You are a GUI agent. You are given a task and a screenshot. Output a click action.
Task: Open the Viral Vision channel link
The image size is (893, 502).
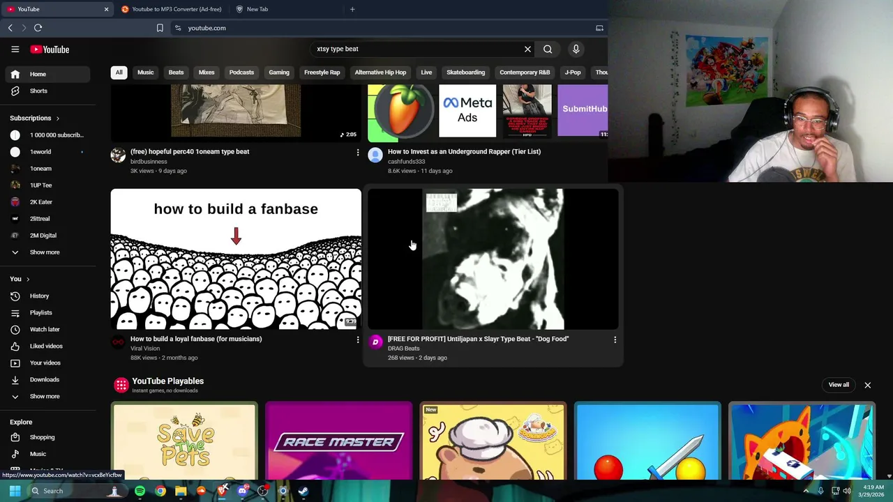click(145, 349)
